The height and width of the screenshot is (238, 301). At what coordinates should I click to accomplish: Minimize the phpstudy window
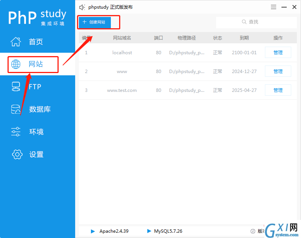[284, 7]
